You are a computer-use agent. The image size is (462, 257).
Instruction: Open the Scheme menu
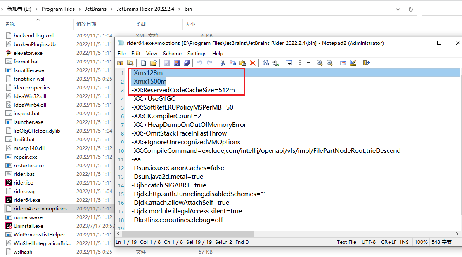pos(172,54)
